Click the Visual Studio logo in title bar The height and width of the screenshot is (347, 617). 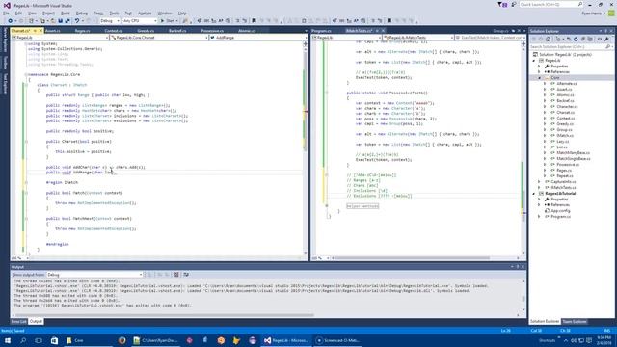tap(7, 6)
